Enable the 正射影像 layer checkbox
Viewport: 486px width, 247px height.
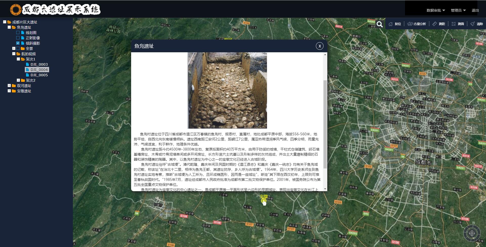click(18, 38)
